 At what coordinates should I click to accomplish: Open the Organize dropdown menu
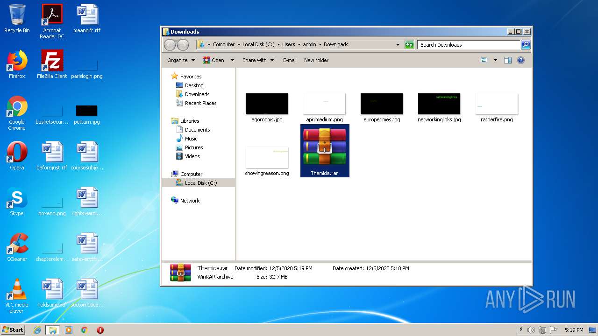pyautogui.click(x=180, y=60)
